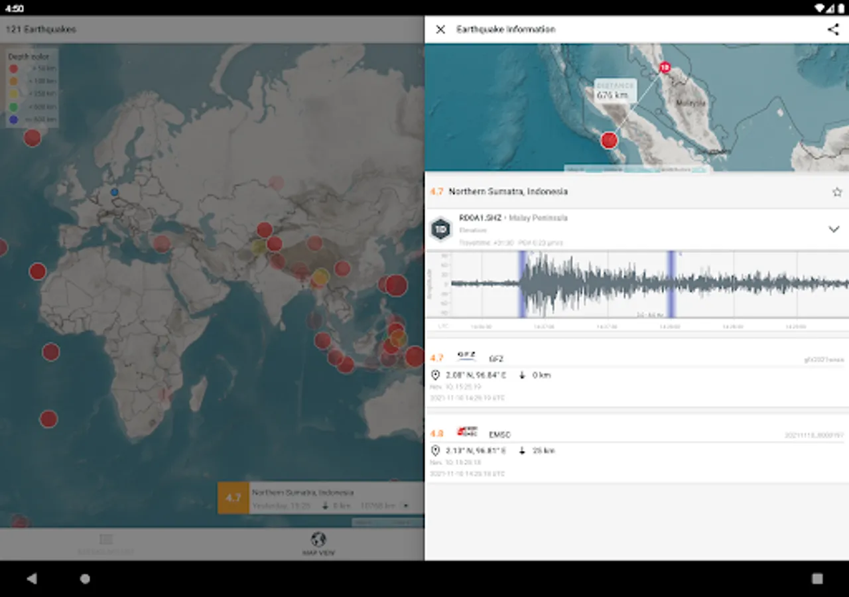The height and width of the screenshot is (597, 849).
Task: Click the second blue phase marker on seismogram
Action: click(x=671, y=284)
